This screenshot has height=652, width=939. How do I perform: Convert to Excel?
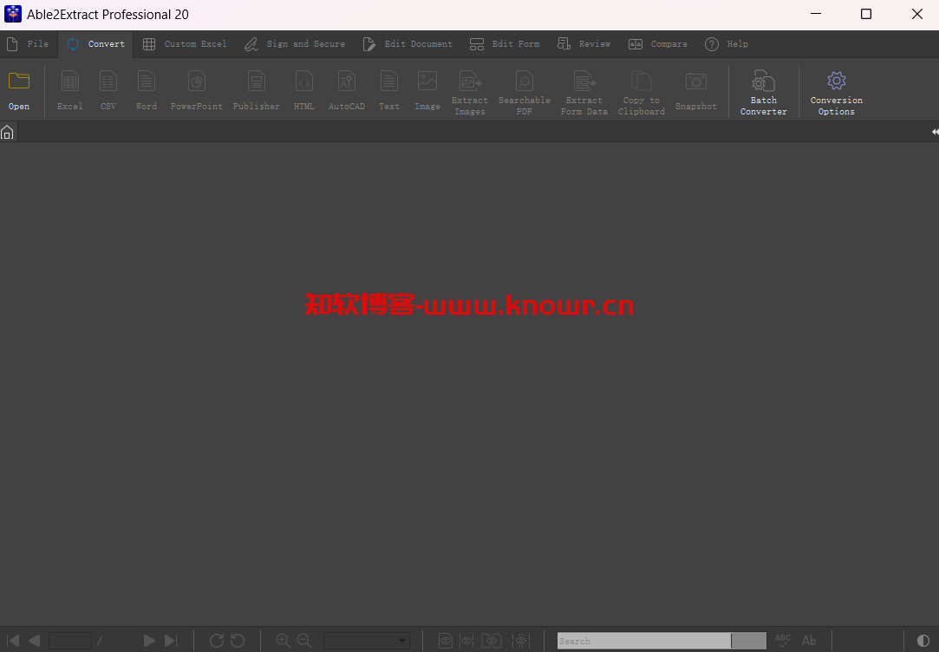click(70, 90)
